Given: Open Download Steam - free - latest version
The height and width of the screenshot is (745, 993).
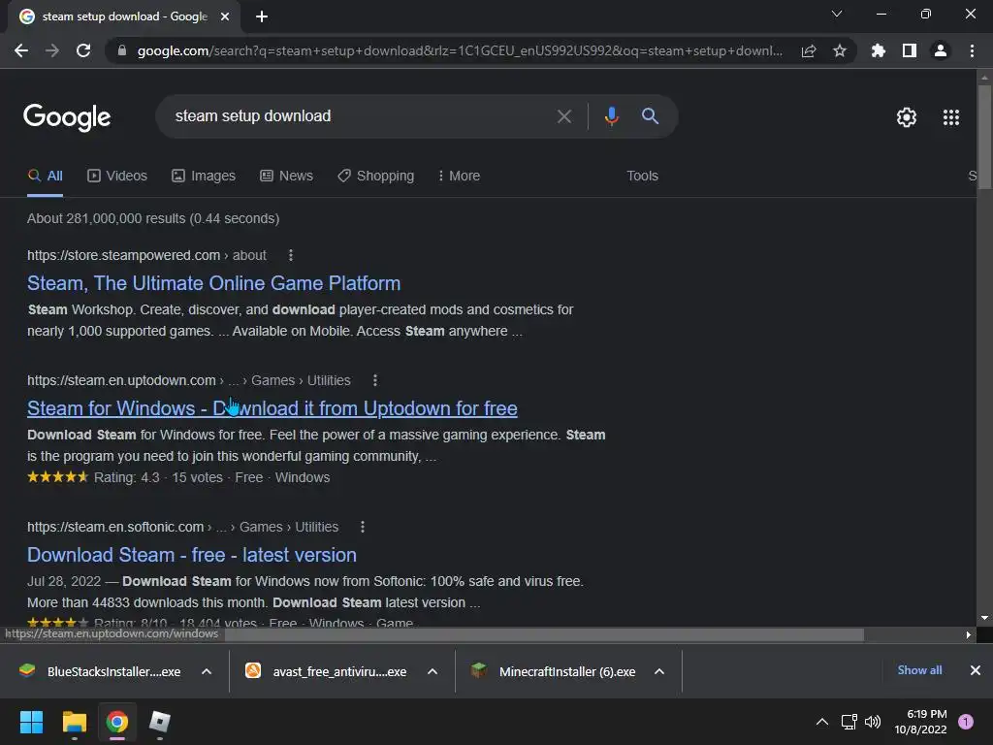Looking at the screenshot, I should point(192,555).
